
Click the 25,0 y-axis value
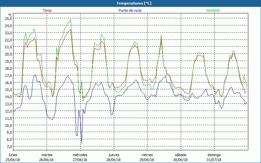pyautogui.click(x=8, y=19)
